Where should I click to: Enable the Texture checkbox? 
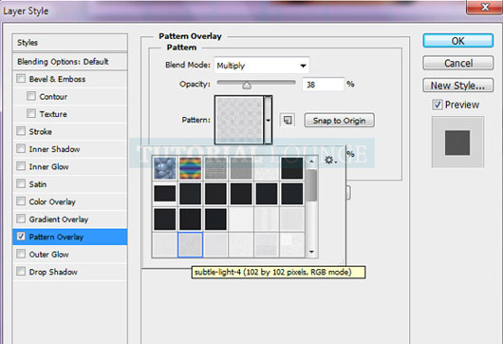pyautogui.click(x=31, y=113)
